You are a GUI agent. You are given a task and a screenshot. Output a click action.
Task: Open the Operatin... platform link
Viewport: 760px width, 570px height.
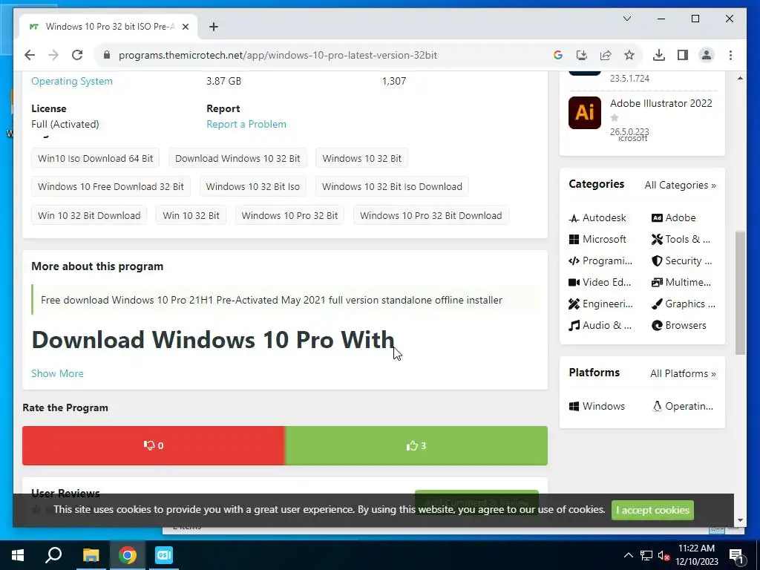(x=683, y=406)
